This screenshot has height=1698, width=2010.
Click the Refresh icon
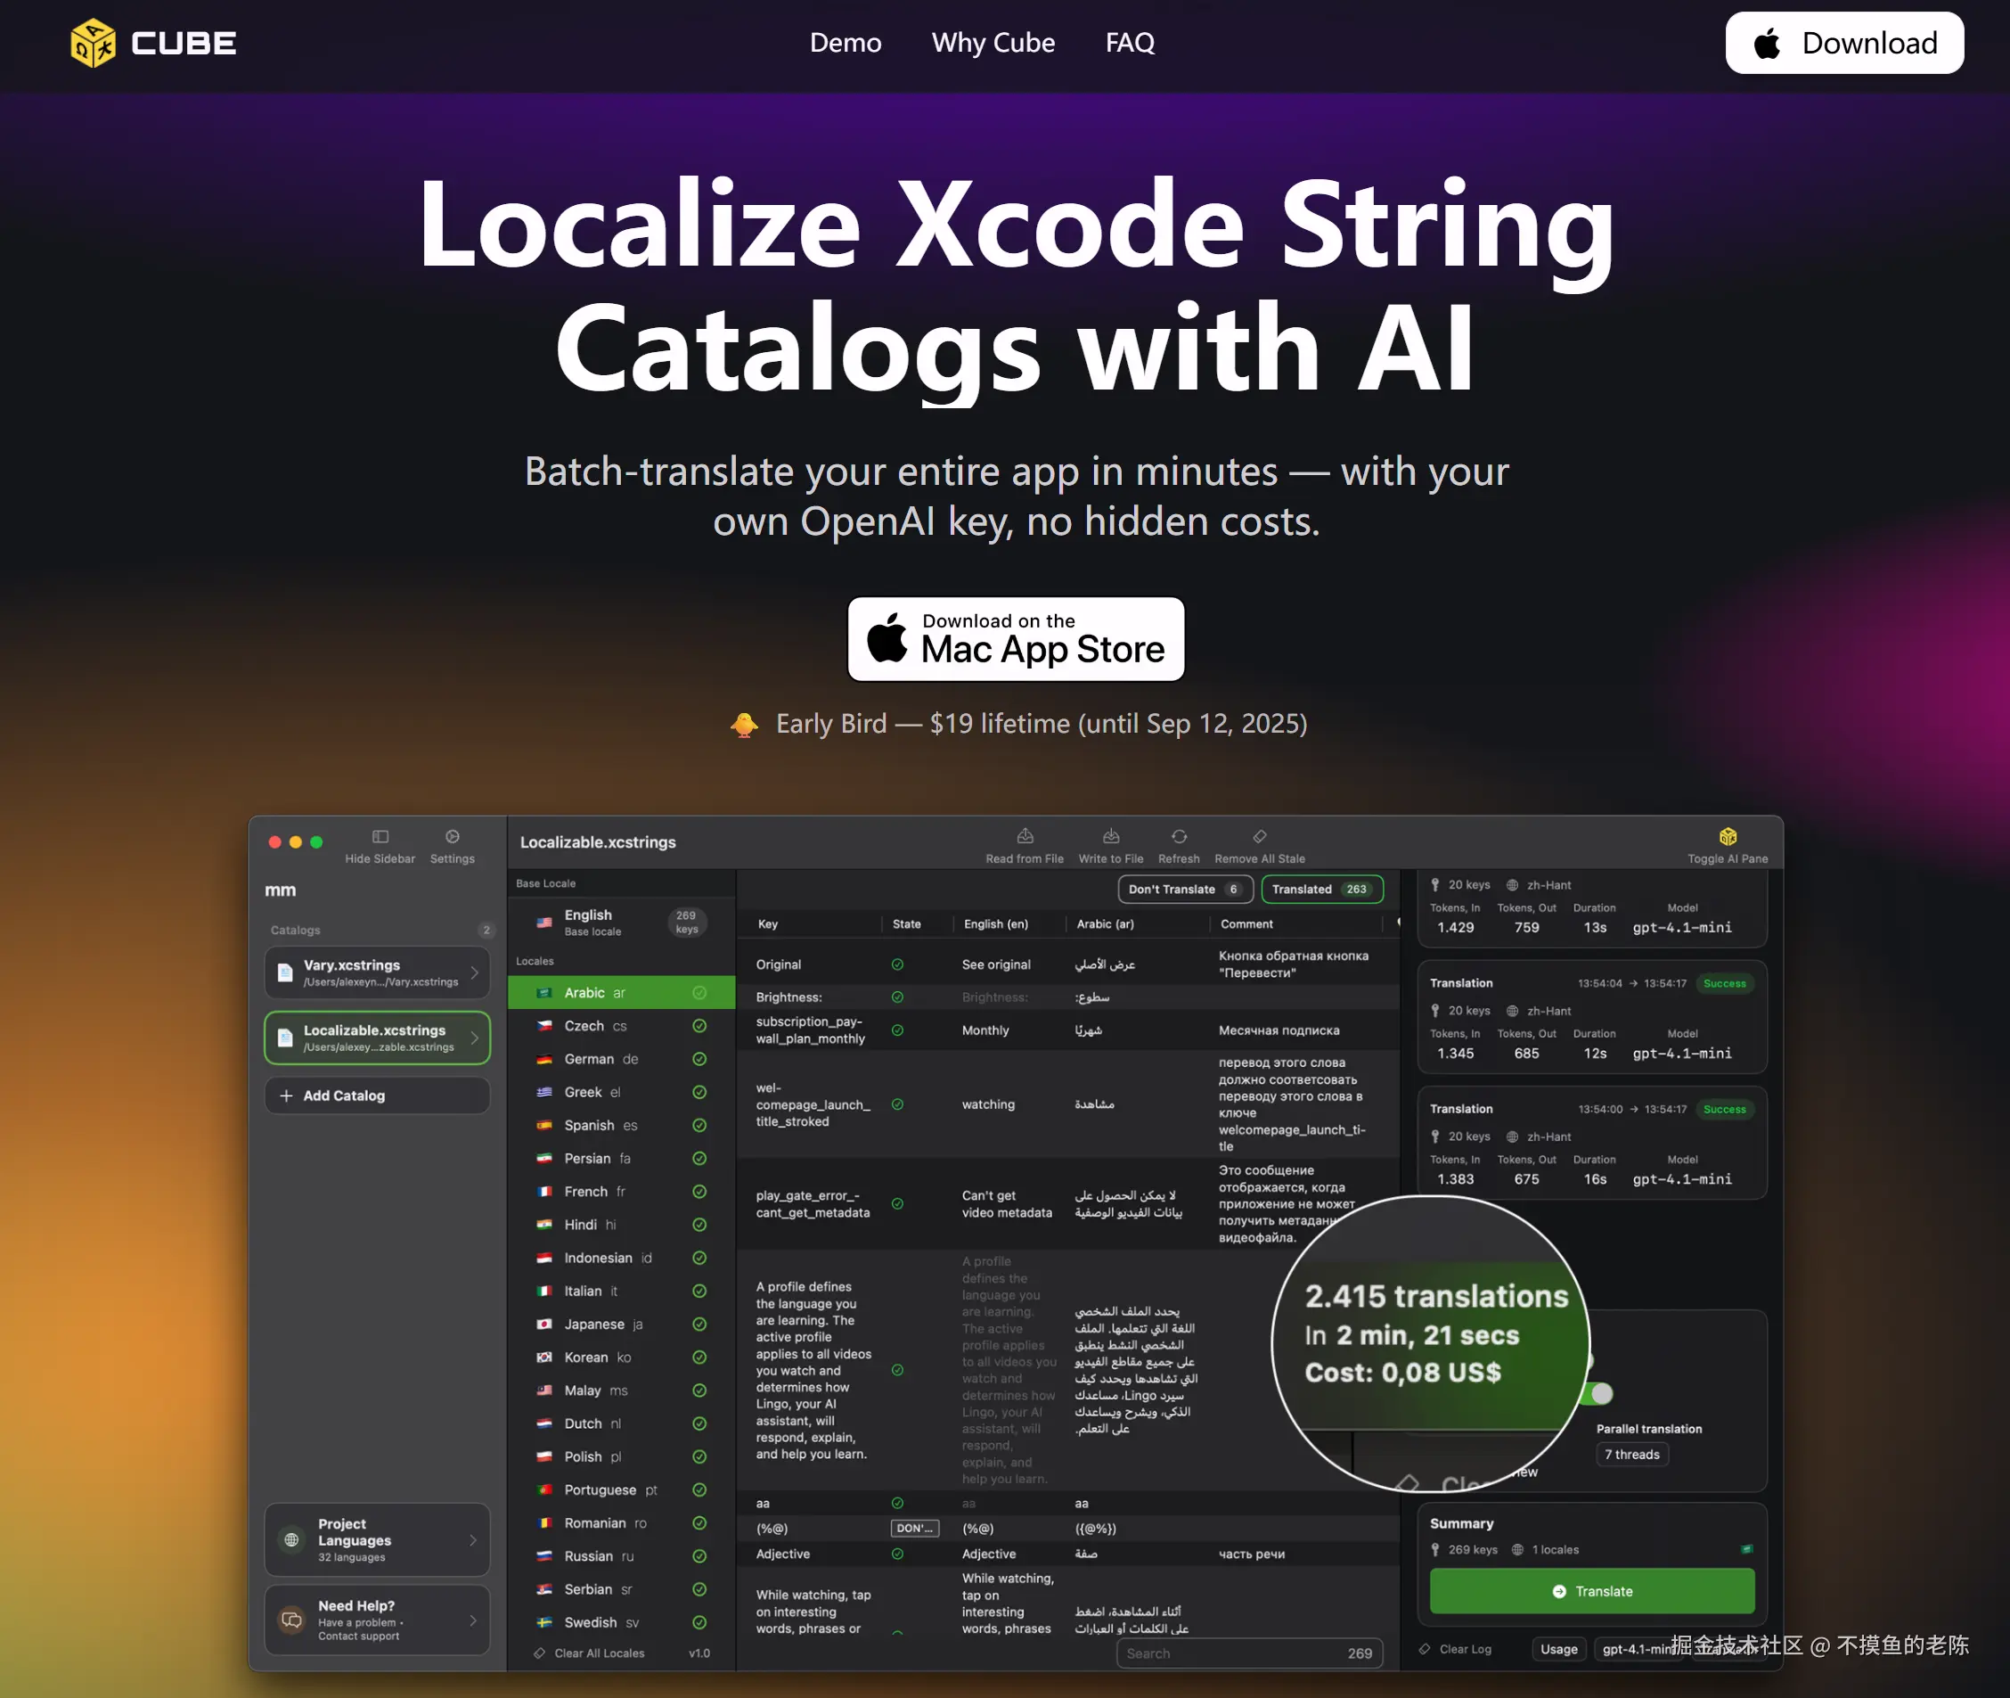(1179, 836)
